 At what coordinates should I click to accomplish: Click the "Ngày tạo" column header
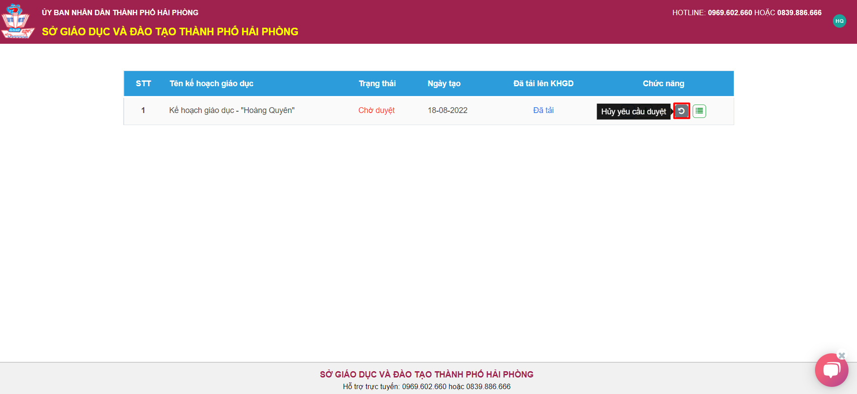pyautogui.click(x=444, y=84)
